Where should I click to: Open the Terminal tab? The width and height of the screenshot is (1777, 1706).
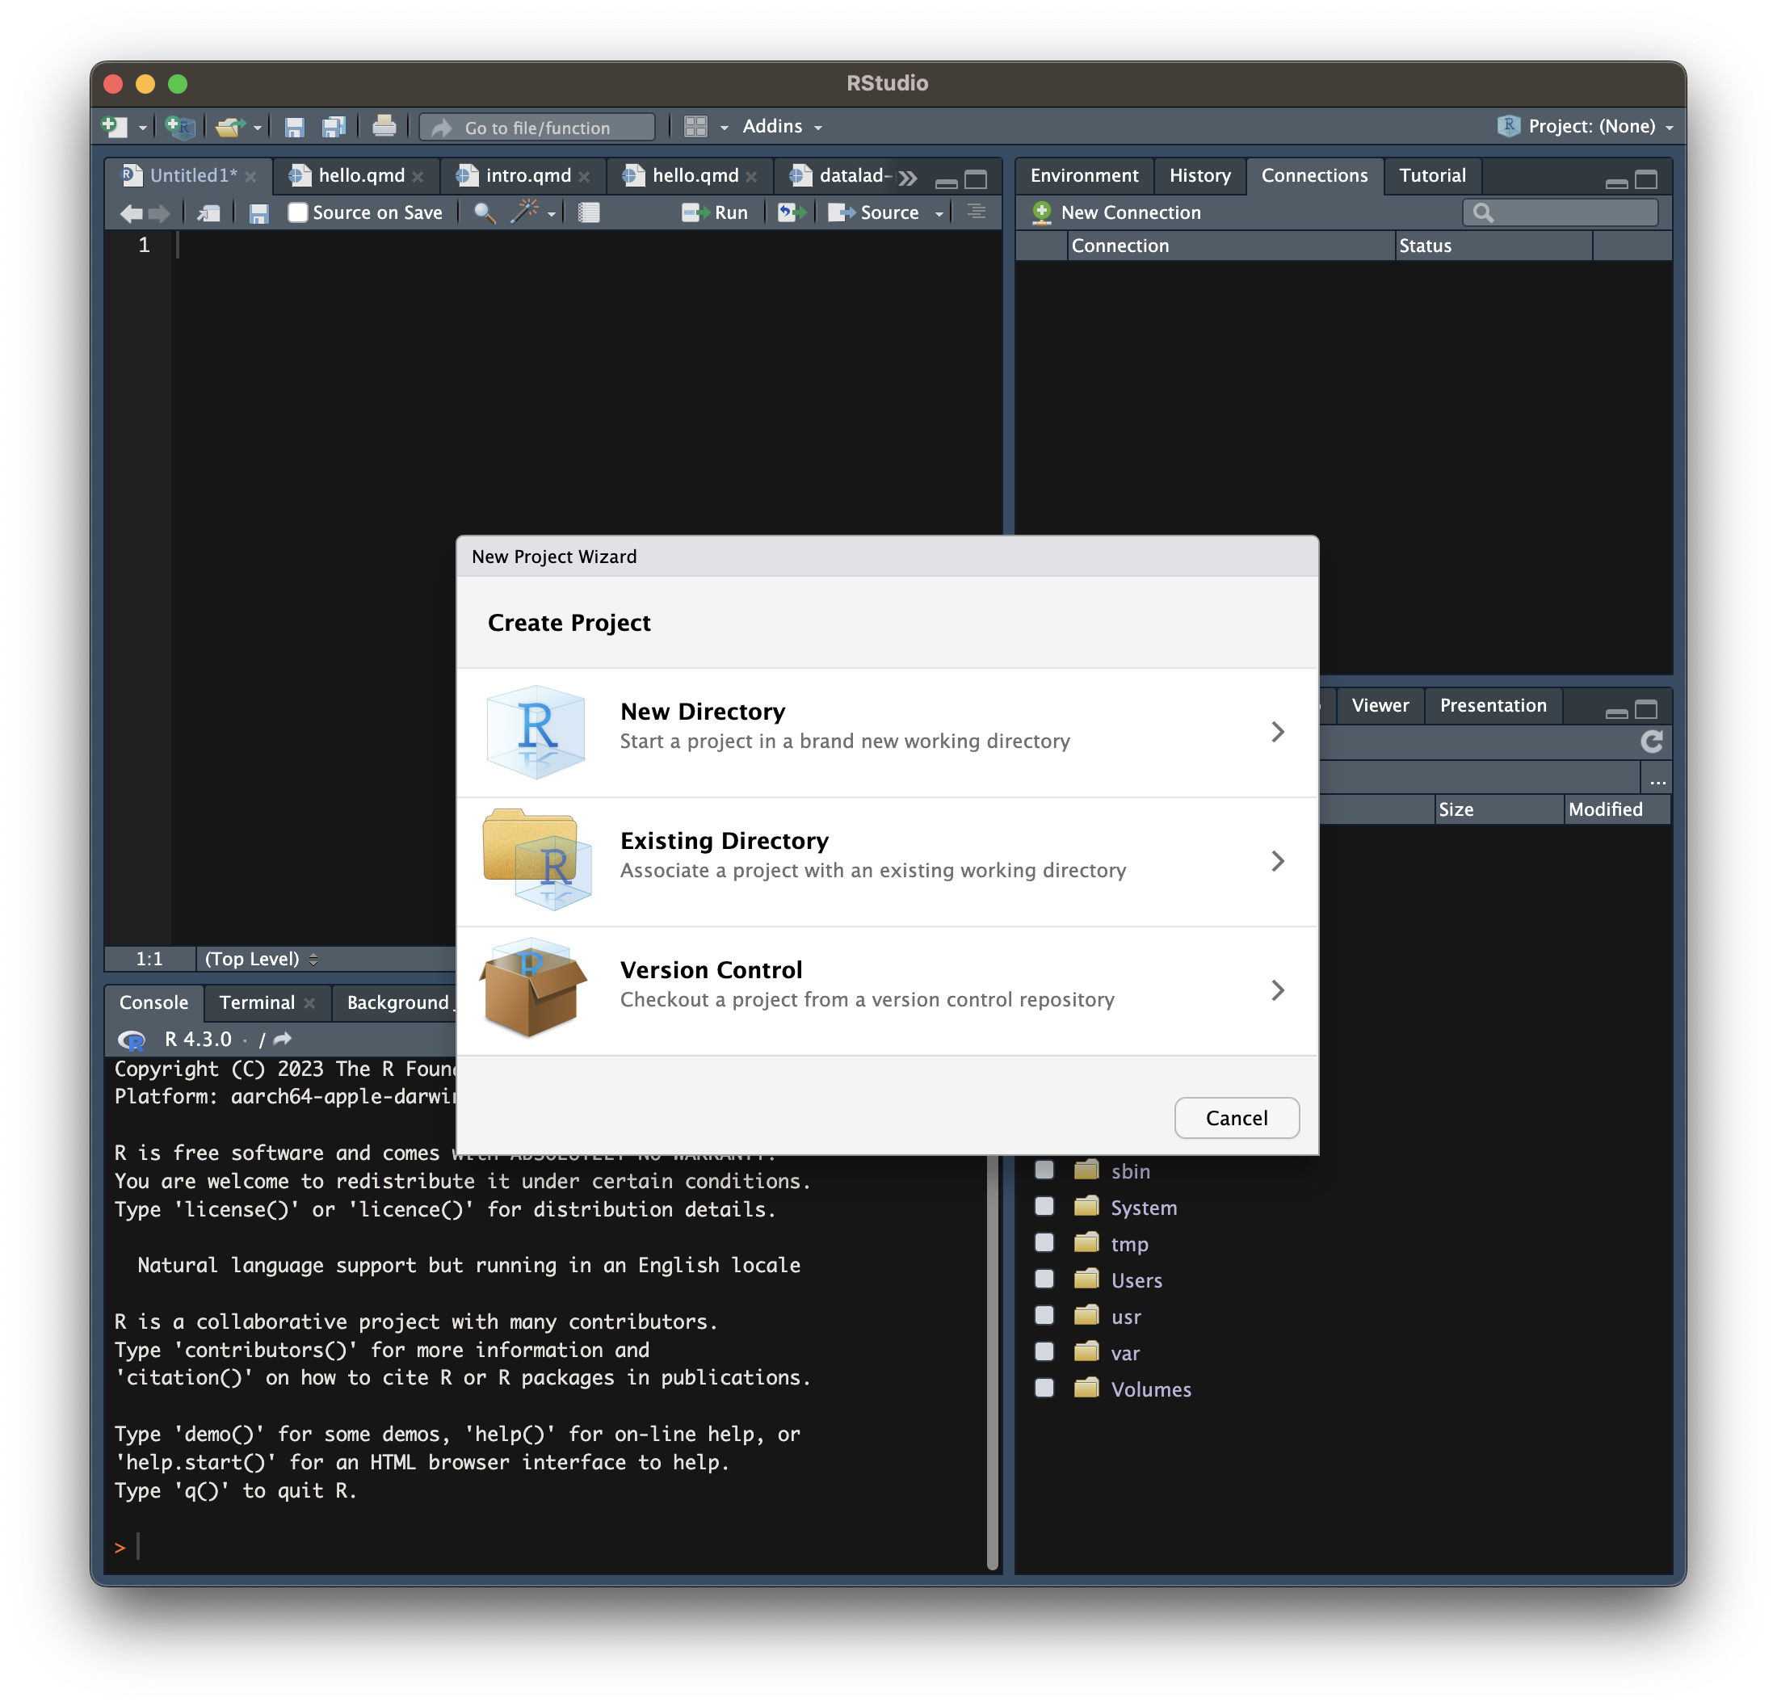click(x=257, y=1002)
